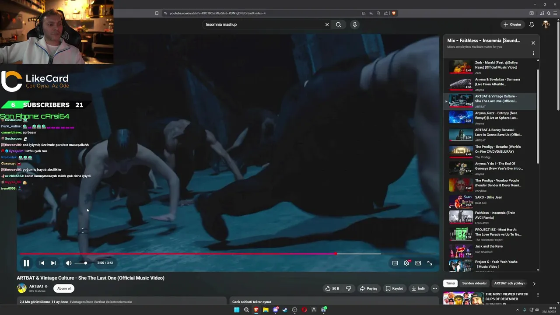Open Brave Shields lion icon

tap(394, 13)
